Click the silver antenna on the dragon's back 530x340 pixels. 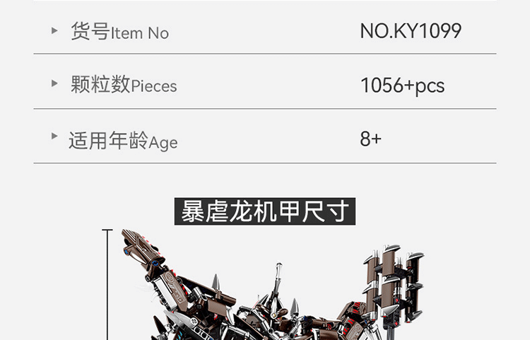point(278,276)
